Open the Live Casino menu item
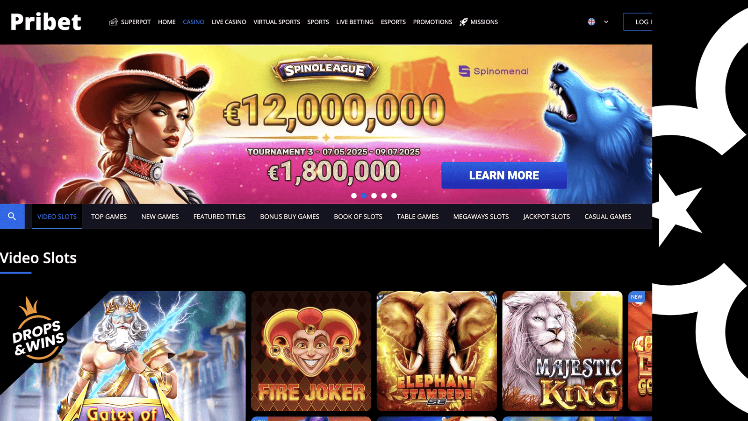748x421 pixels. [229, 22]
